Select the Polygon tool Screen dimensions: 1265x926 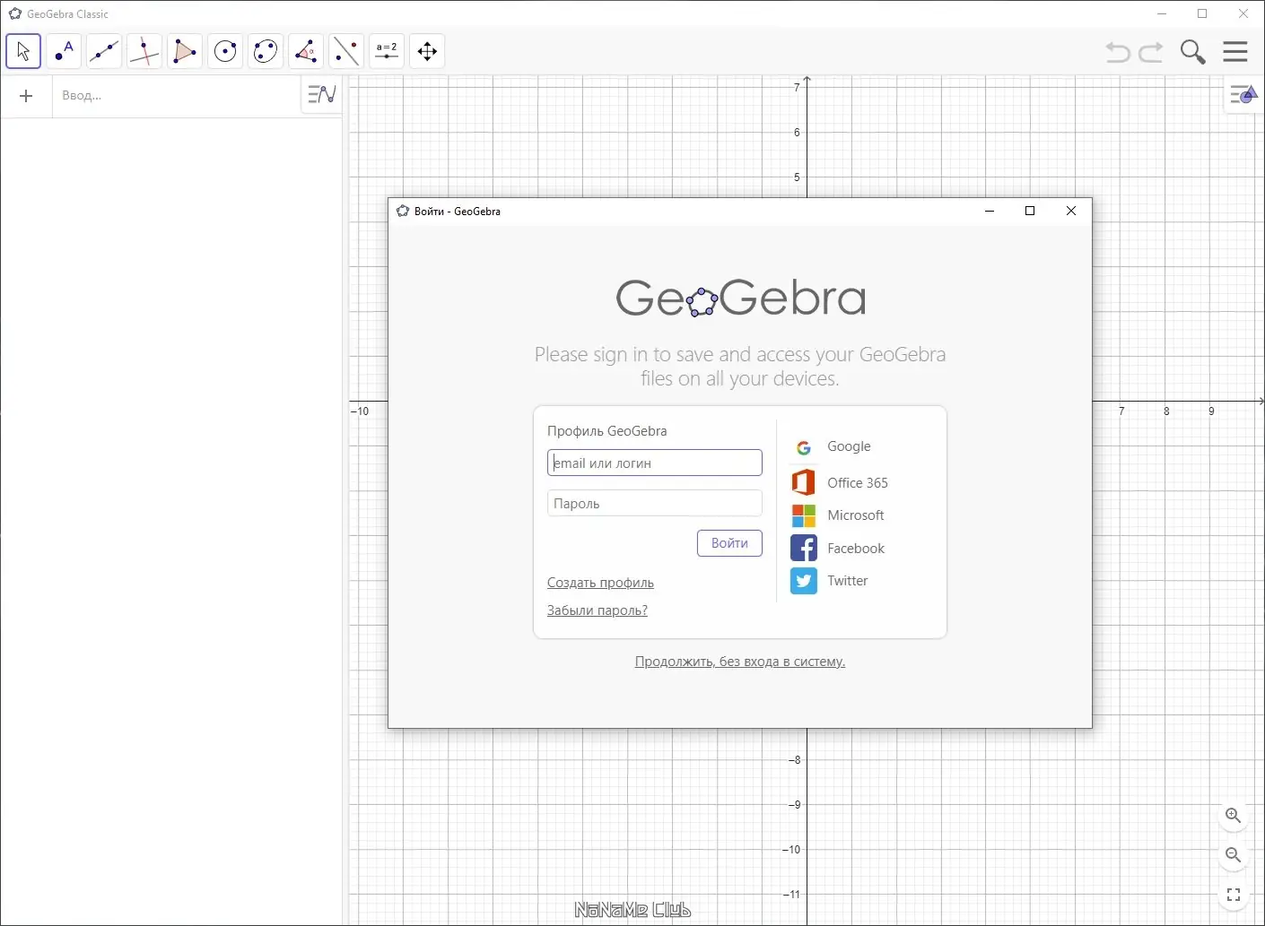(185, 51)
